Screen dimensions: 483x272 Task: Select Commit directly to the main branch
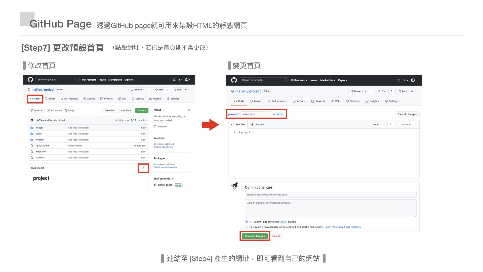coord(247,222)
